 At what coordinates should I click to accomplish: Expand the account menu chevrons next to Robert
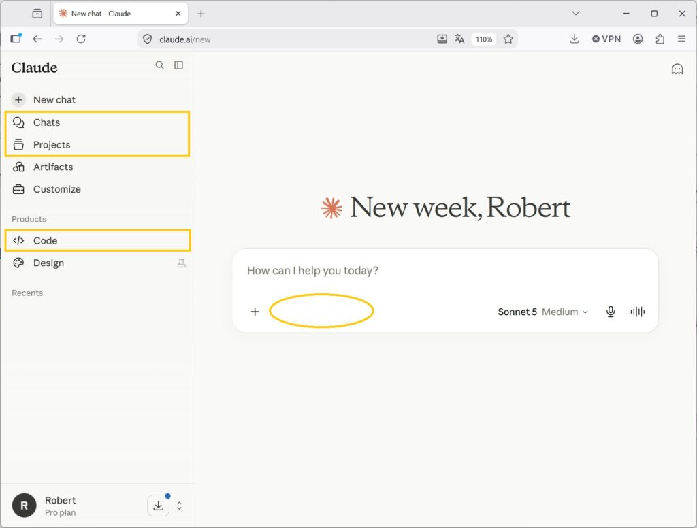click(179, 506)
